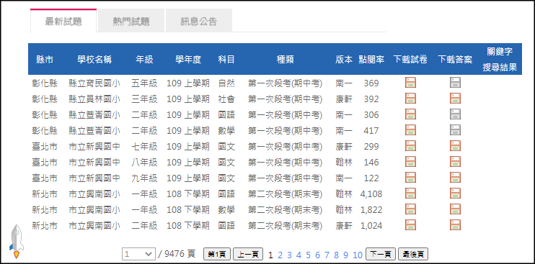Download exam paper for 新興國中 九年級 國文
The image size is (535, 264).
tap(410, 178)
